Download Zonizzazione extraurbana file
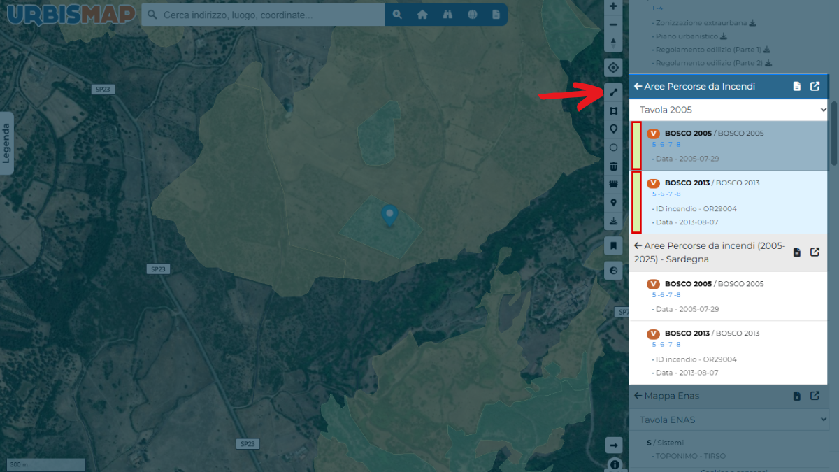Image resolution: width=839 pixels, height=472 pixels. pyautogui.click(x=753, y=23)
